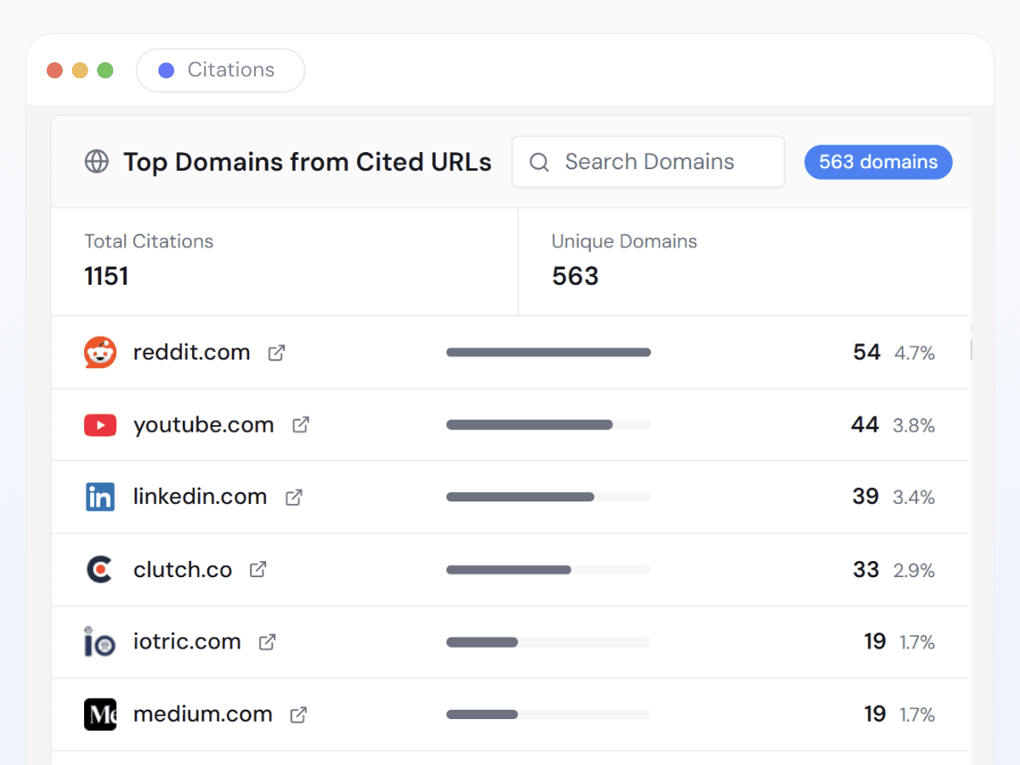The width and height of the screenshot is (1020, 765).
Task: Focus the Search Domains field
Action: (x=648, y=161)
